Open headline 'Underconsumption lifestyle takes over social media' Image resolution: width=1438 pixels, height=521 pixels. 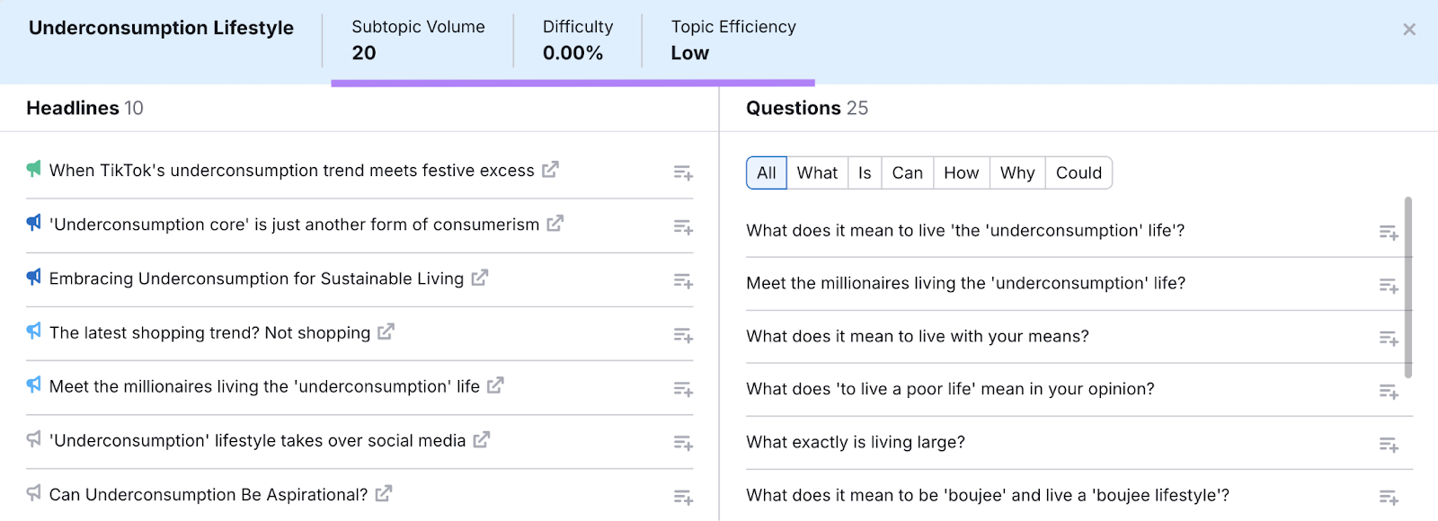258,440
